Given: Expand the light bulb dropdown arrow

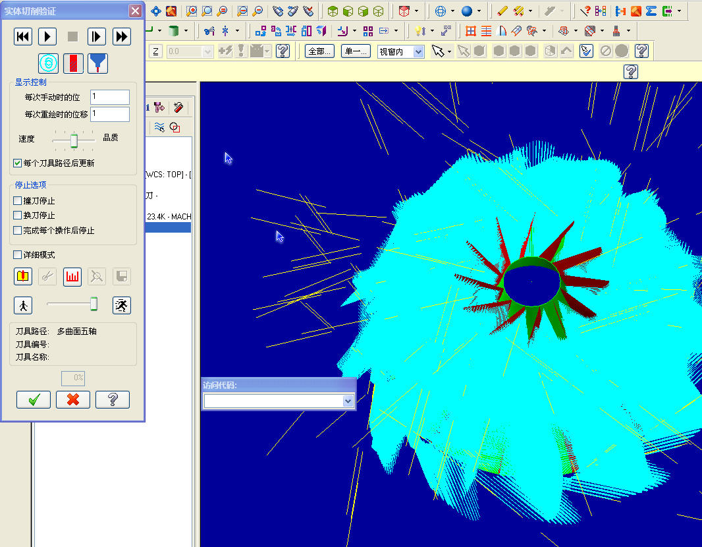Looking at the screenshot, I should click(x=432, y=30).
